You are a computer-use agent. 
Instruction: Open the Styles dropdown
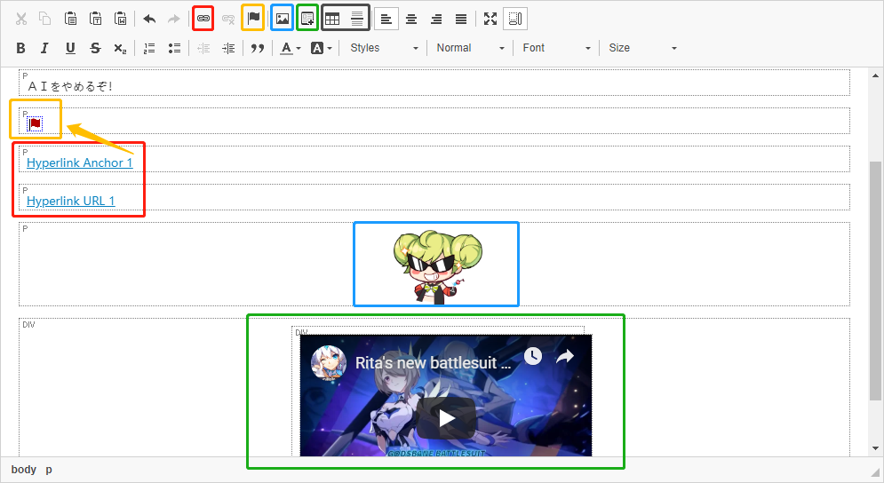click(384, 48)
